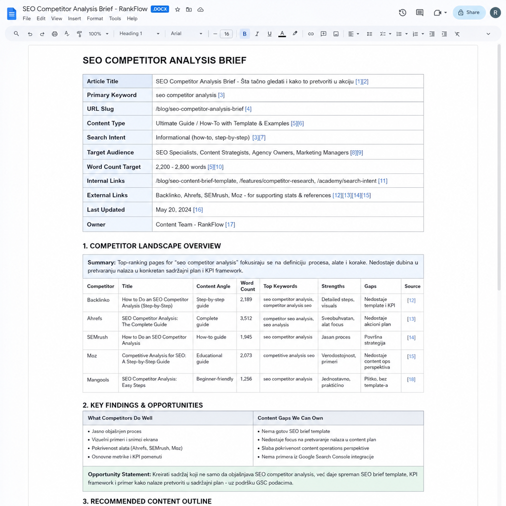506x506 pixels.
Task: Open the File menu
Action: tap(27, 18)
